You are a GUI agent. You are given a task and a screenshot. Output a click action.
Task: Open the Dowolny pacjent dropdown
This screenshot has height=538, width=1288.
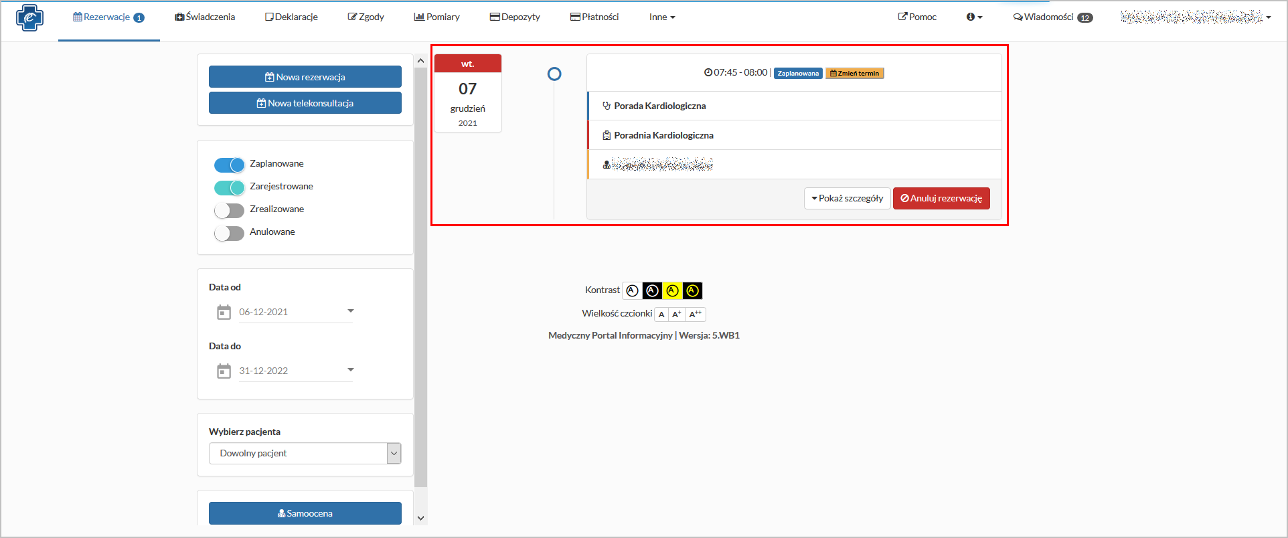(x=305, y=453)
